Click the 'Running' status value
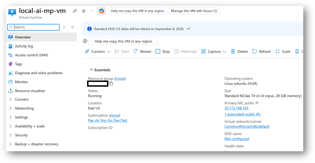This screenshot has height=163, width=315. (x=95, y=96)
